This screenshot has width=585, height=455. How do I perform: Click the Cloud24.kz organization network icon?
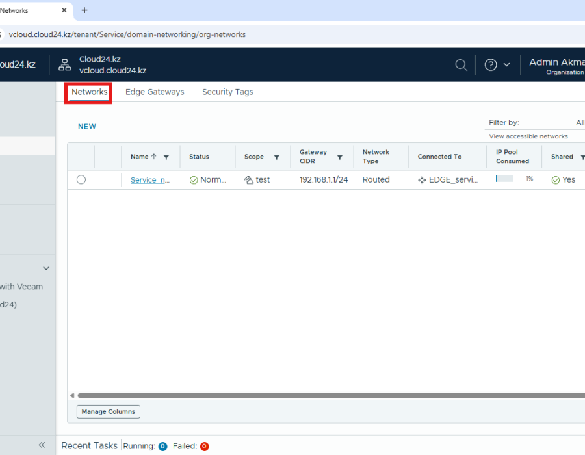[64, 65]
